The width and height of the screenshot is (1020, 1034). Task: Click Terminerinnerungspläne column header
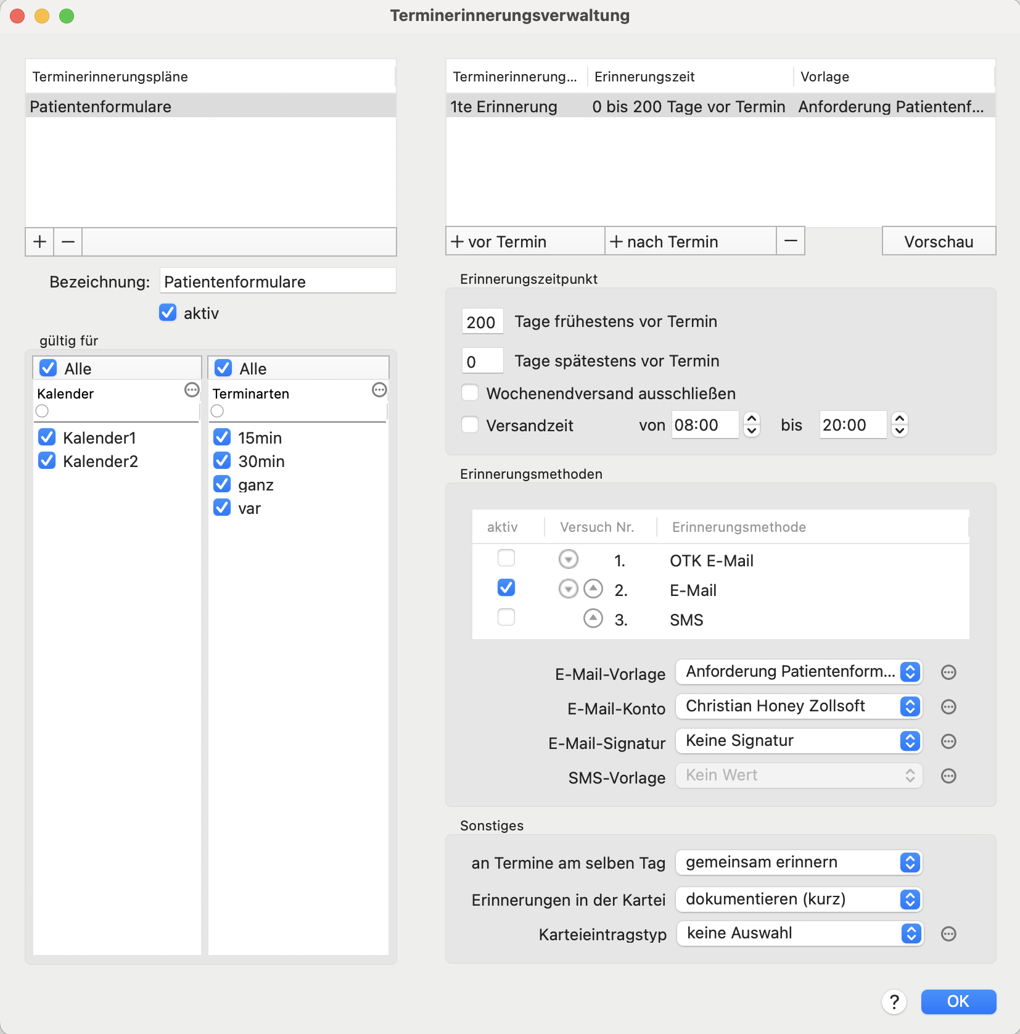click(x=211, y=77)
